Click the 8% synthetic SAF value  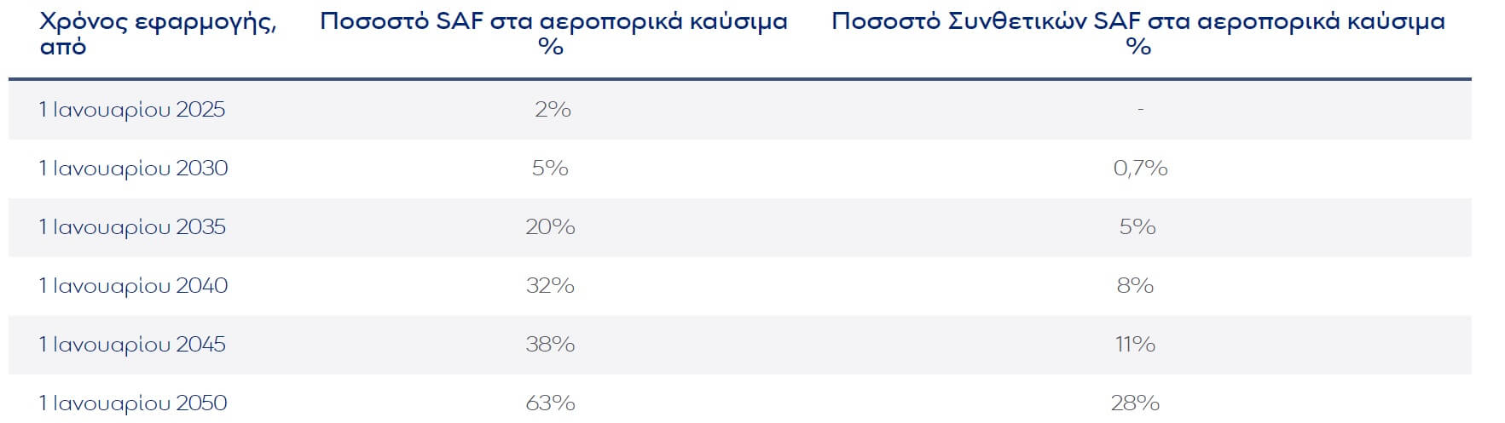click(x=1136, y=286)
